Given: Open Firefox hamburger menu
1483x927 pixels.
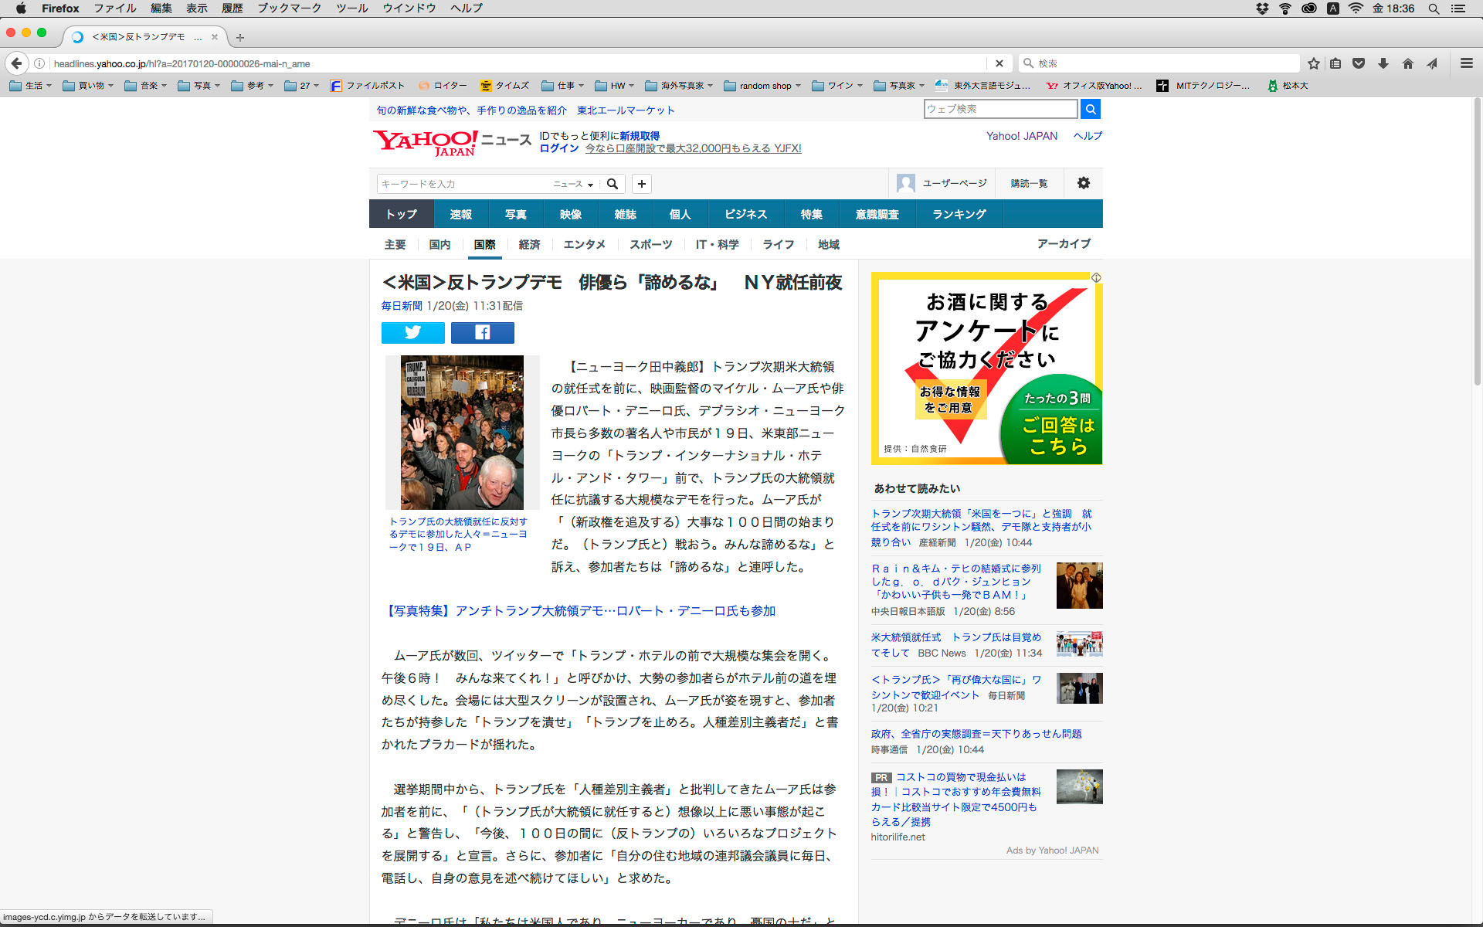Looking at the screenshot, I should 1466,63.
